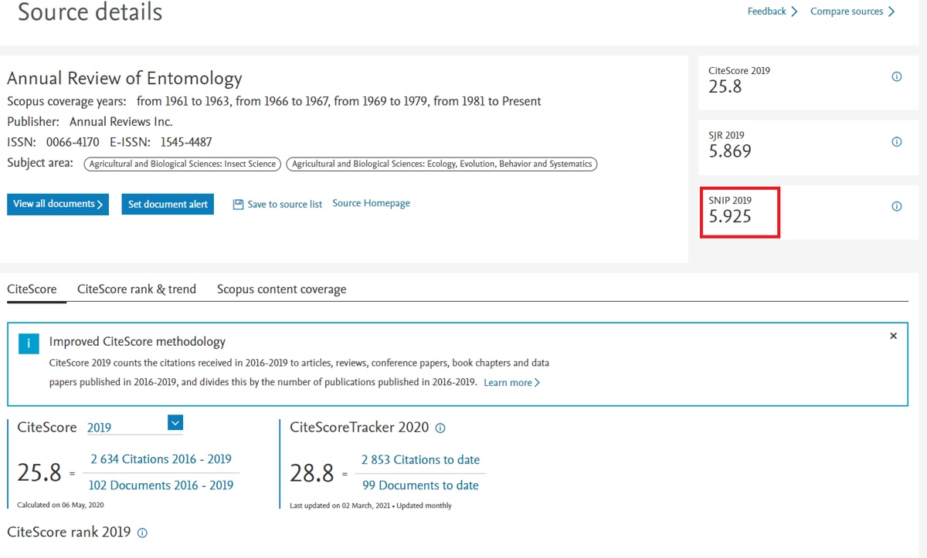
Task: Click the Insect Science subject area tag
Action: point(182,164)
